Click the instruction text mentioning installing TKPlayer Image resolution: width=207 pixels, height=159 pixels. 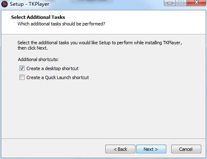point(100,43)
